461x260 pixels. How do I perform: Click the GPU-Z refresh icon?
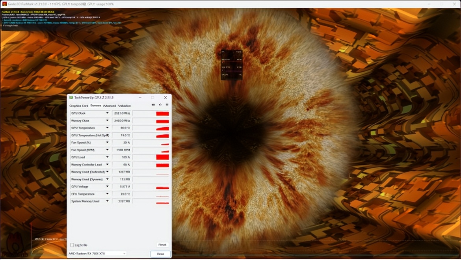(160, 104)
